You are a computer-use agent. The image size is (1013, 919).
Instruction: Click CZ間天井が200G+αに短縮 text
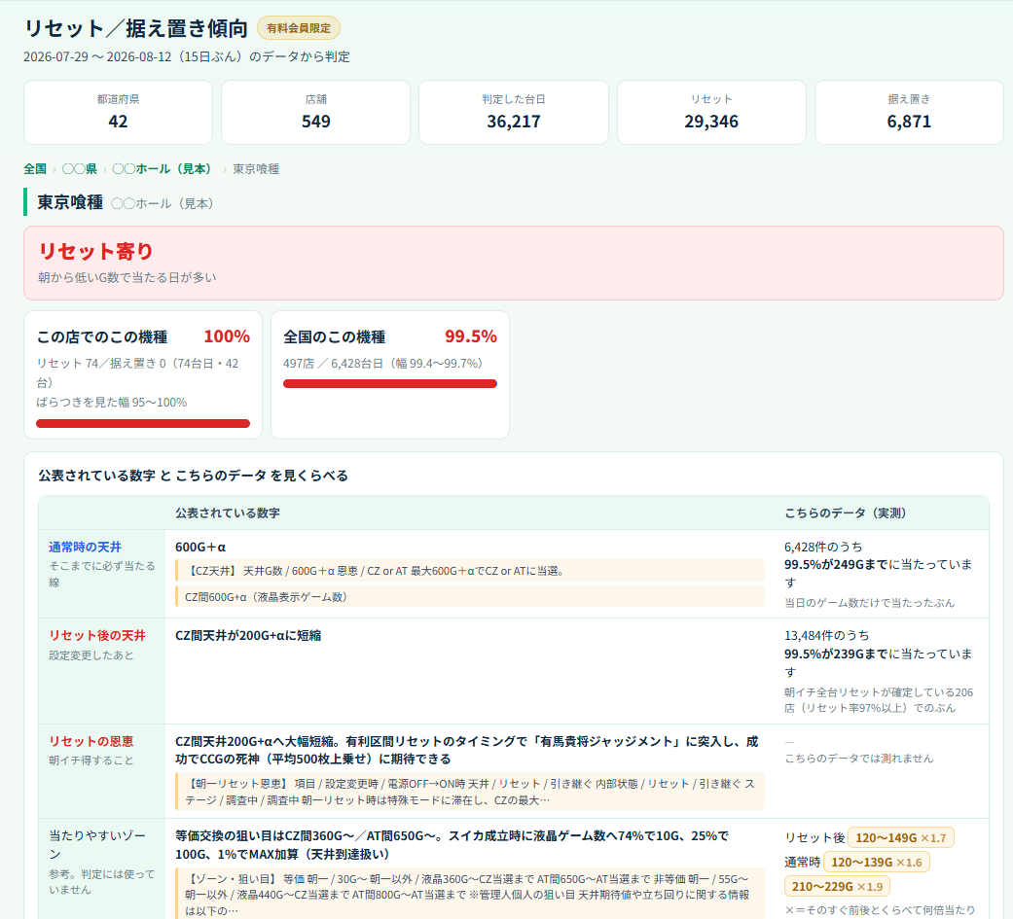point(248,635)
